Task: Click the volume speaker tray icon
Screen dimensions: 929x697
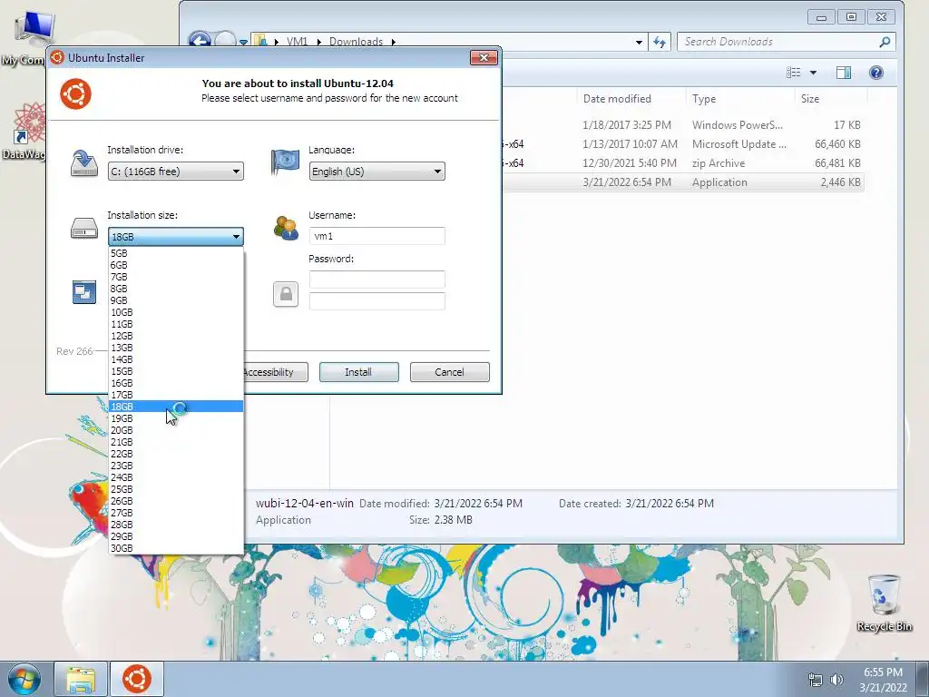Action: tap(836, 680)
